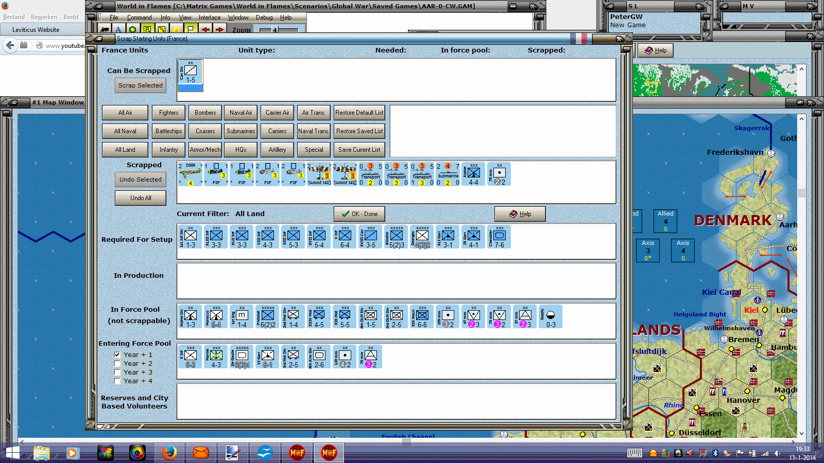This screenshot has width=824, height=463.
Task: Click the Help button beside the minimap
Action: 656,50
